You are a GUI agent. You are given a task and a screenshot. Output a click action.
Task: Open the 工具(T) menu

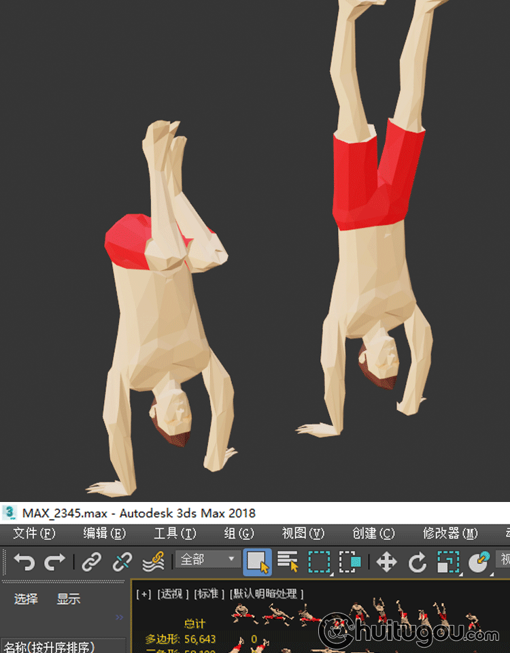(x=175, y=533)
